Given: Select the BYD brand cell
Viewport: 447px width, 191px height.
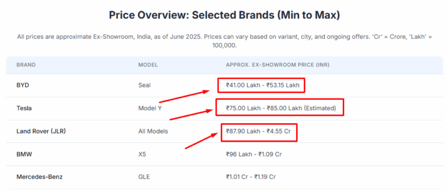Looking at the screenshot, I should tap(23, 85).
